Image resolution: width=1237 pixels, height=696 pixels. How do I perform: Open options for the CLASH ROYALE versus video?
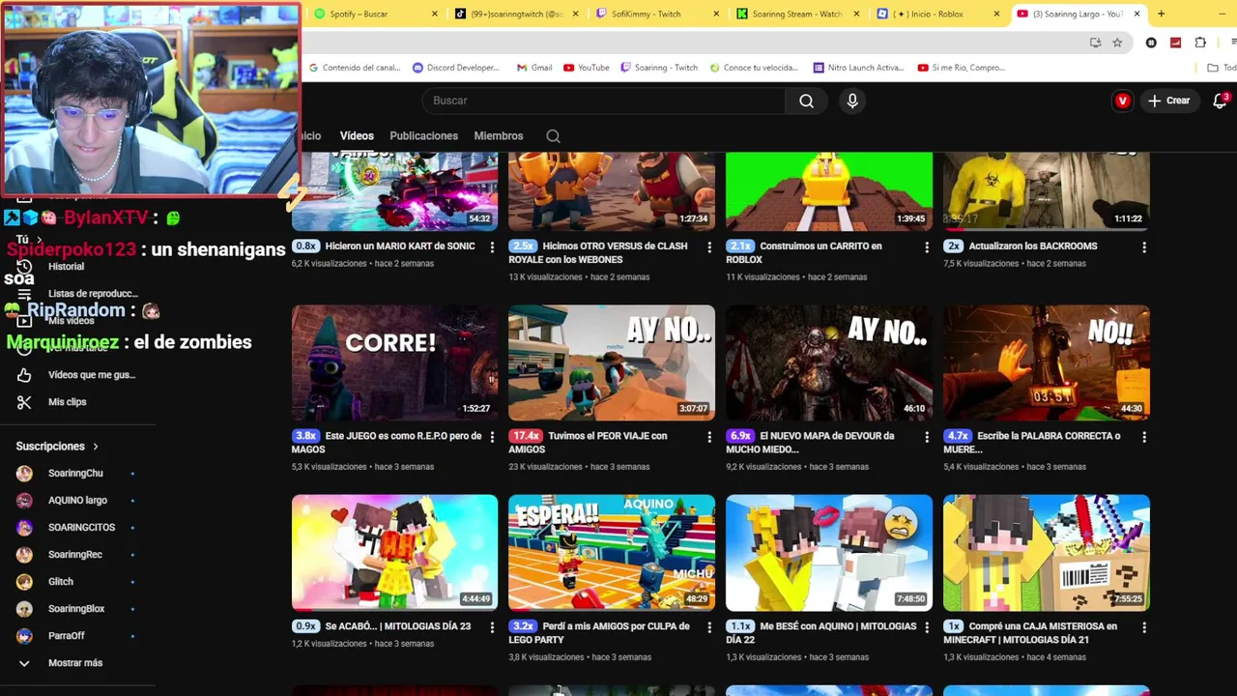point(709,247)
